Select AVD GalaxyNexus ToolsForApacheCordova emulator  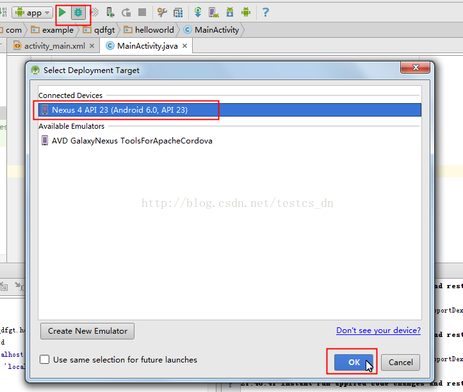point(230,141)
